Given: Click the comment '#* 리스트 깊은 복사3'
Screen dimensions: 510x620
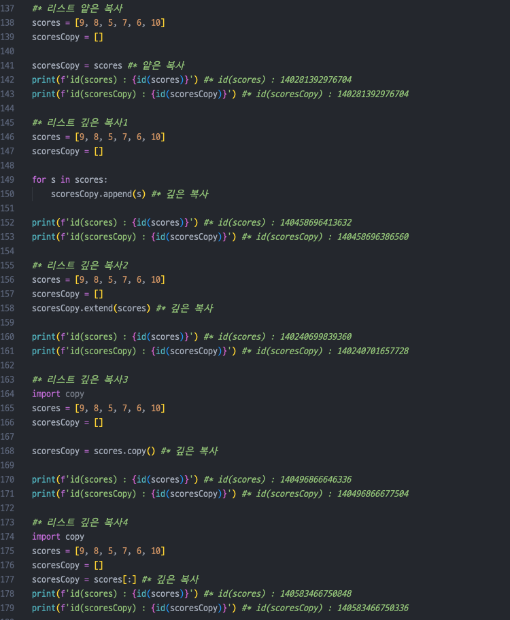Looking at the screenshot, I should (80, 379).
